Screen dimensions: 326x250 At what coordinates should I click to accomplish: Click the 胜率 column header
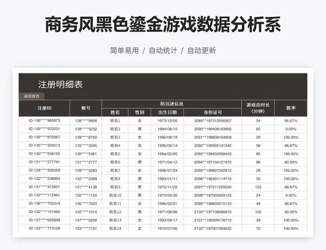click(291, 108)
